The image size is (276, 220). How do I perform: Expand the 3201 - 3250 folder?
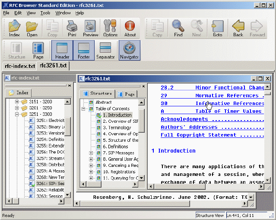point(17,108)
